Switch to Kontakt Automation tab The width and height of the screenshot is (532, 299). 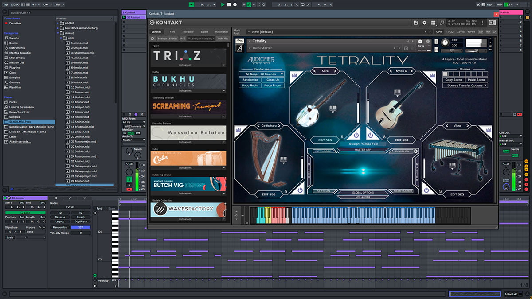[x=222, y=32]
